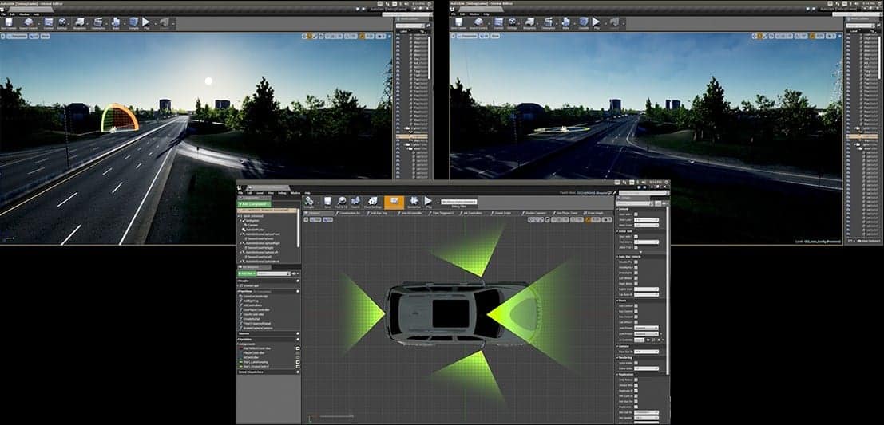Open the File menu in the top-left editor
The width and height of the screenshot is (884, 425).
point(3,14)
